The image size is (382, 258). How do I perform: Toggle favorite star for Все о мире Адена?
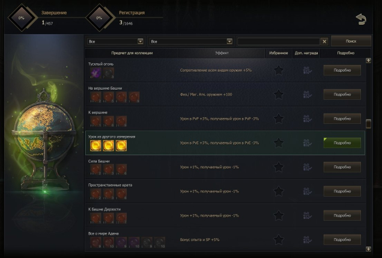[x=279, y=240]
